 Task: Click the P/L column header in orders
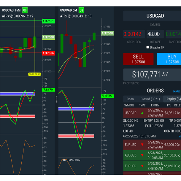point(169,105)
